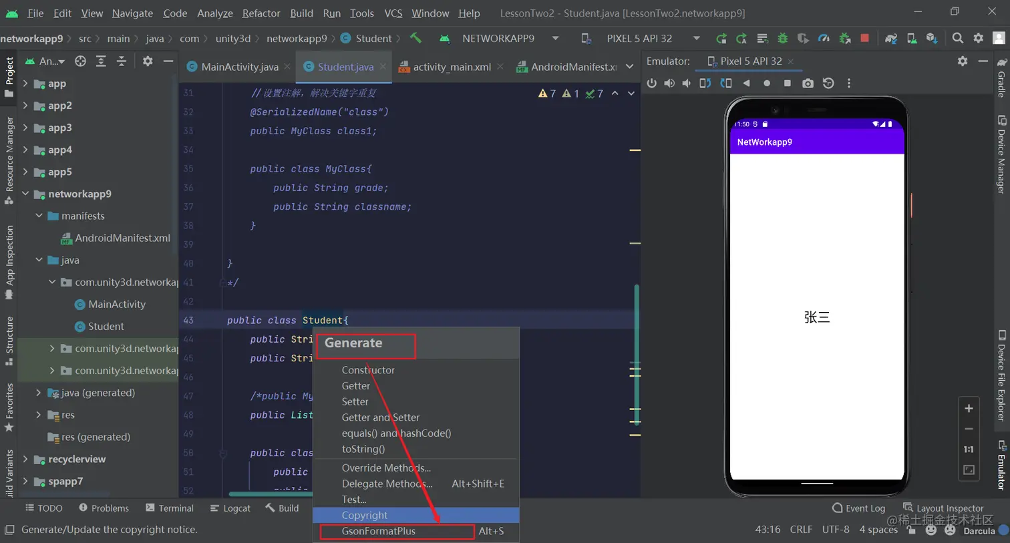Image resolution: width=1010 pixels, height=543 pixels.
Task: Switch to activity_main.xml tab
Action: tap(451, 67)
